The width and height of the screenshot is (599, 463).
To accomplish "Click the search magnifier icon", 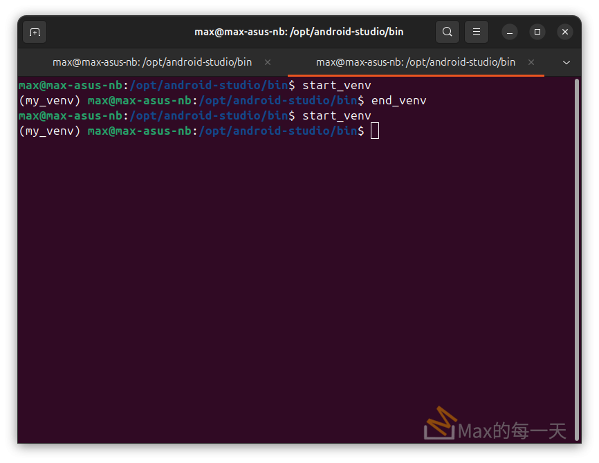I will [448, 32].
